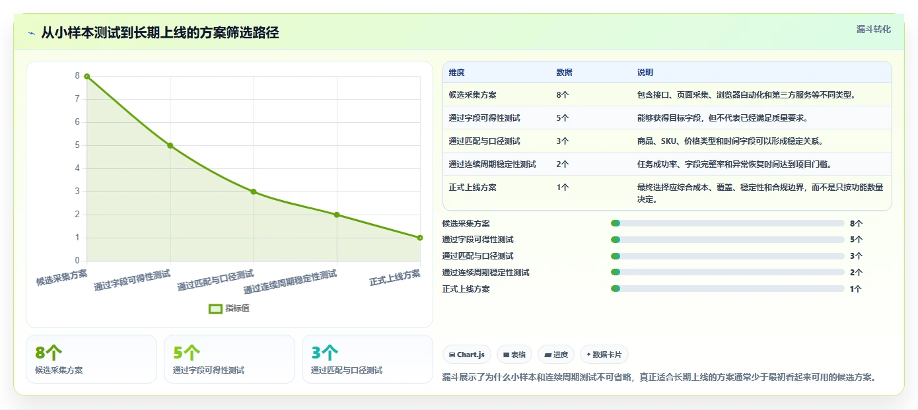Click the 3个 通过匹配与口径测试 stat card
The height and width of the screenshot is (410, 918).
coord(367,359)
